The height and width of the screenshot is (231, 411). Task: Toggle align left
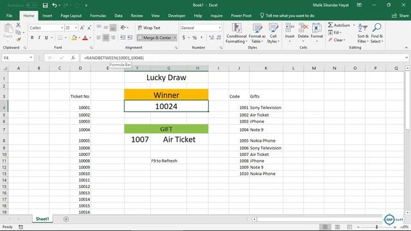98,38
